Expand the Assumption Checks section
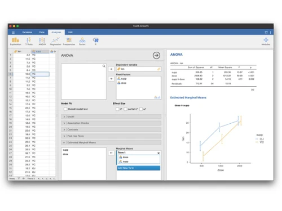The image size is (282, 211). point(111,123)
